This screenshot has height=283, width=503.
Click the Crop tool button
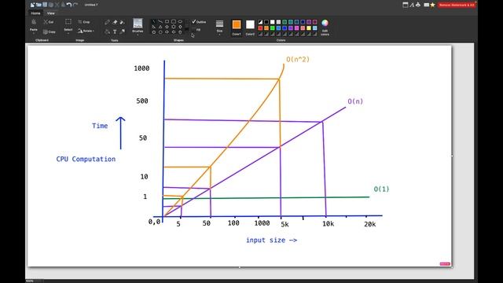point(84,22)
